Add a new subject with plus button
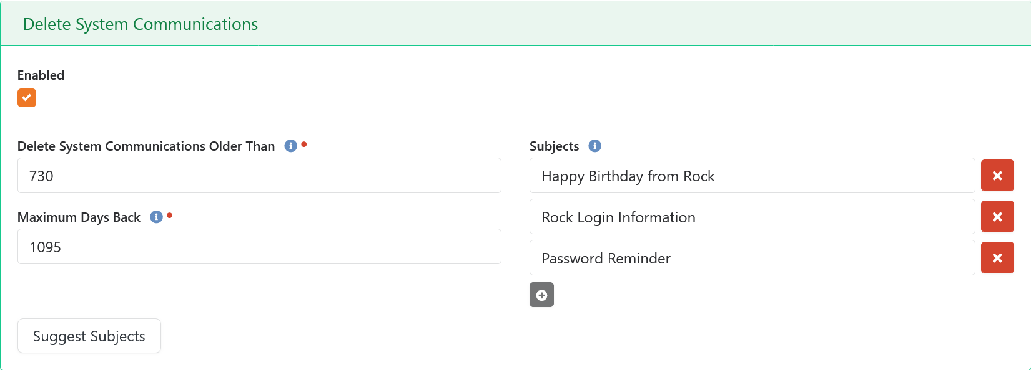Image resolution: width=1031 pixels, height=370 pixels. tap(541, 295)
